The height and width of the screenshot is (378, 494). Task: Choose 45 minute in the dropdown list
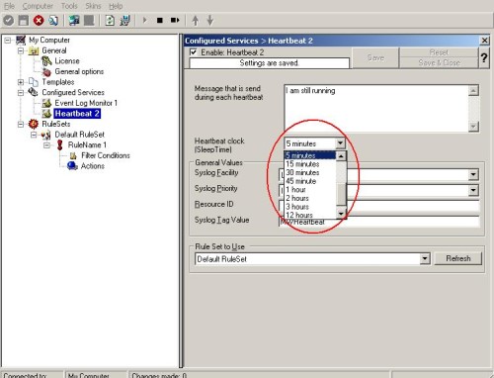pyautogui.click(x=310, y=181)
